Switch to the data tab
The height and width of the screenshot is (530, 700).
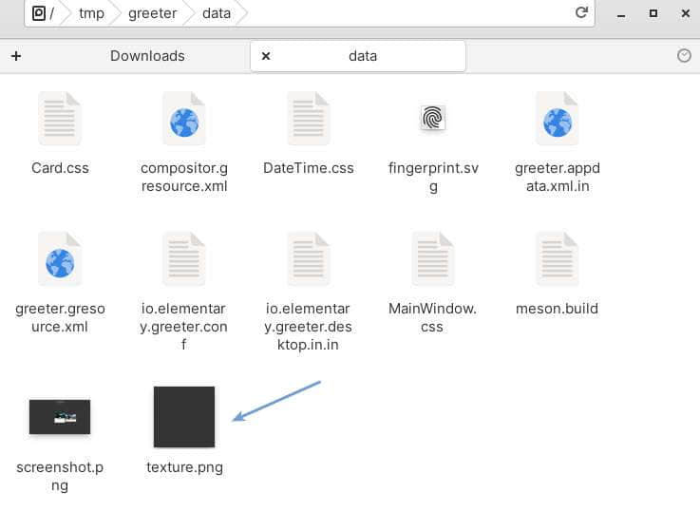tap(358, 56)
